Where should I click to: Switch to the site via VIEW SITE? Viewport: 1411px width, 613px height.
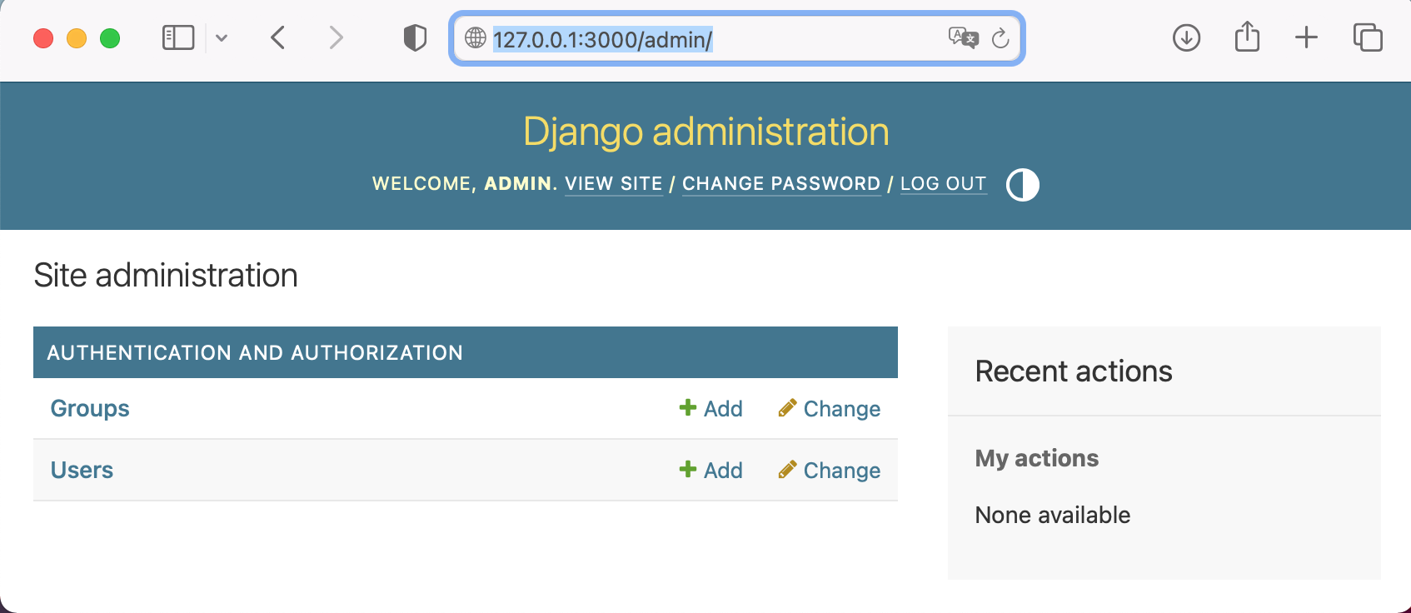tap(614, 183)
